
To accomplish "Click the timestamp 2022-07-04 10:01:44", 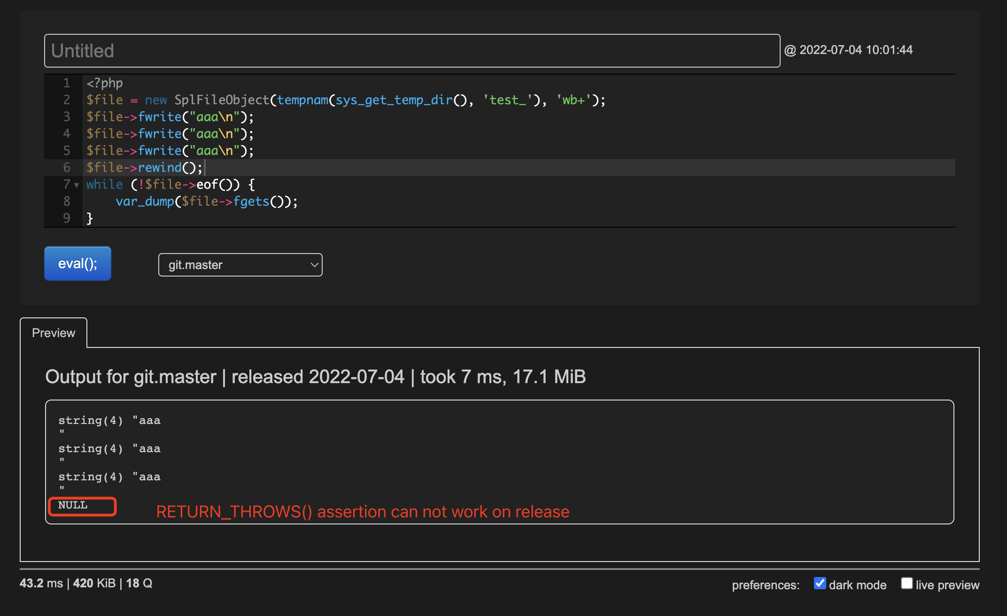I will (855, 50).
